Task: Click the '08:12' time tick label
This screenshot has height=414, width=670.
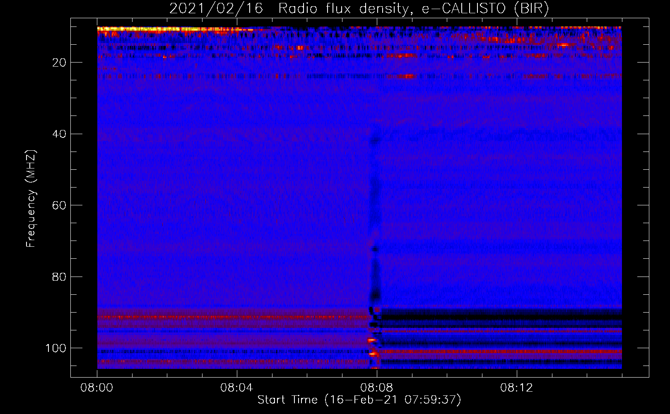Action: (517, 388)
